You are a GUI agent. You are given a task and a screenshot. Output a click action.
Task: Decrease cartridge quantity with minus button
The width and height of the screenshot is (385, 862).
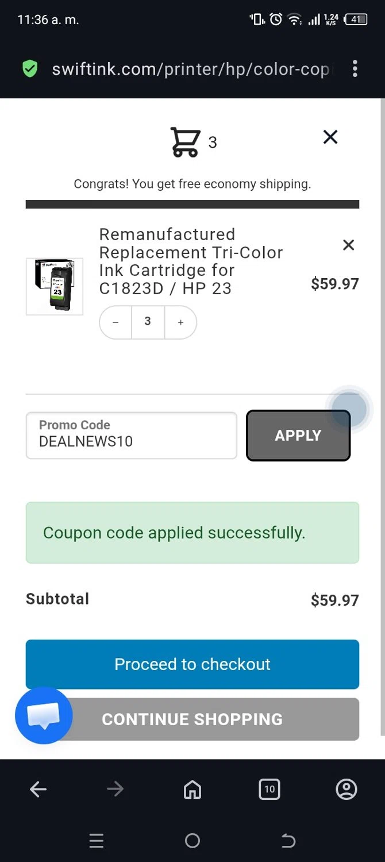coord(115,322)
